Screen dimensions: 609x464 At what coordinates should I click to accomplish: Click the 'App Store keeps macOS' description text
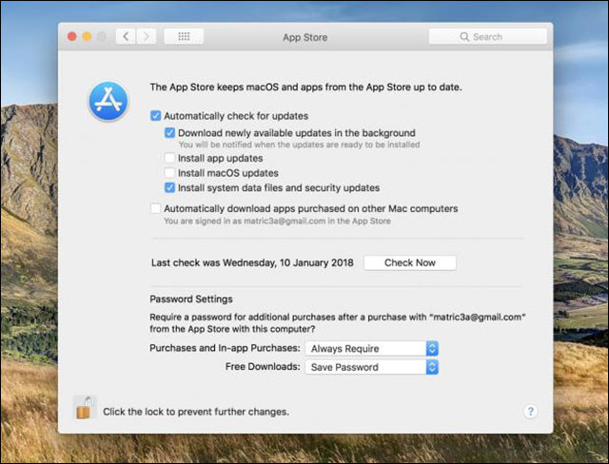(306, 87)
